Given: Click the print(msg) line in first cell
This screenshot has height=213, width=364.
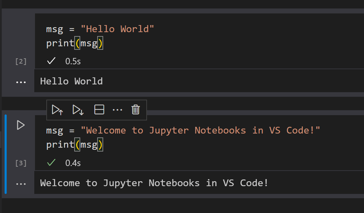Looking at the screenshot, I should pyautogui.click(x=74, y=43).
